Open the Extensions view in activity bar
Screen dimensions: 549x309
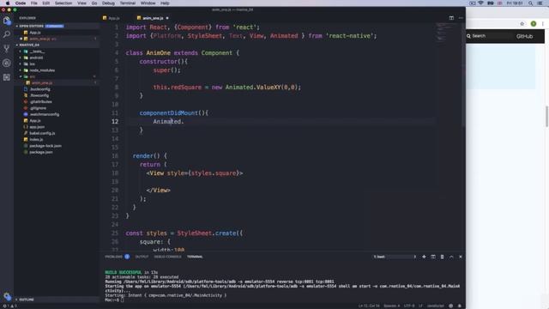(x=7, y=77)
